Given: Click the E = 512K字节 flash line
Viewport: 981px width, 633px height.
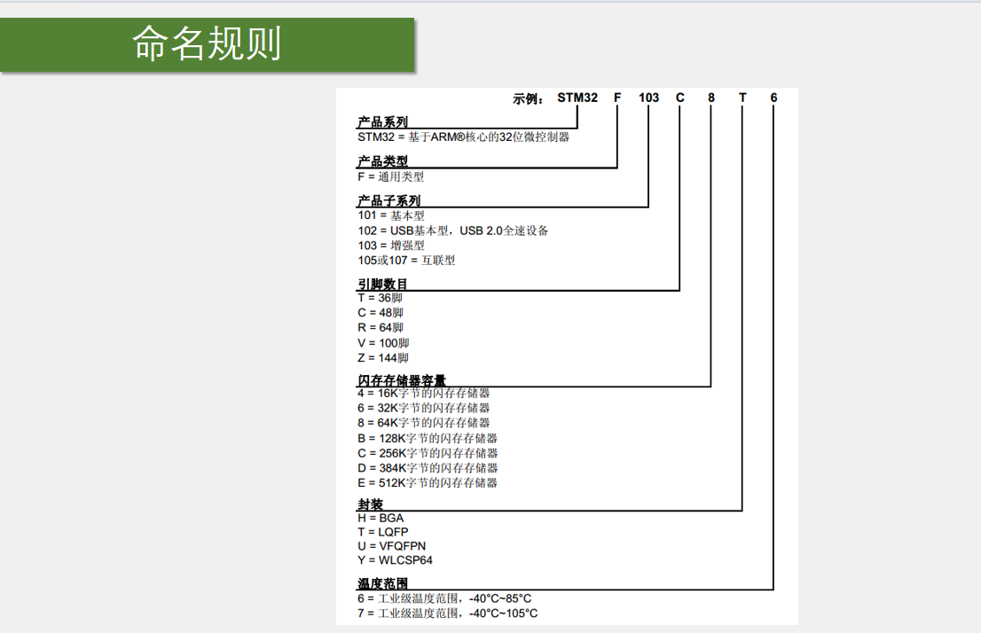Looking at the screenshot, I should point(428,483).
